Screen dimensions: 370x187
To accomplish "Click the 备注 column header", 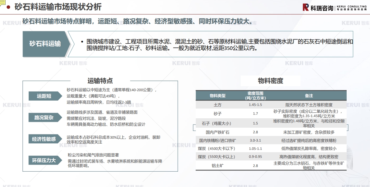I will tap(309, 96).
